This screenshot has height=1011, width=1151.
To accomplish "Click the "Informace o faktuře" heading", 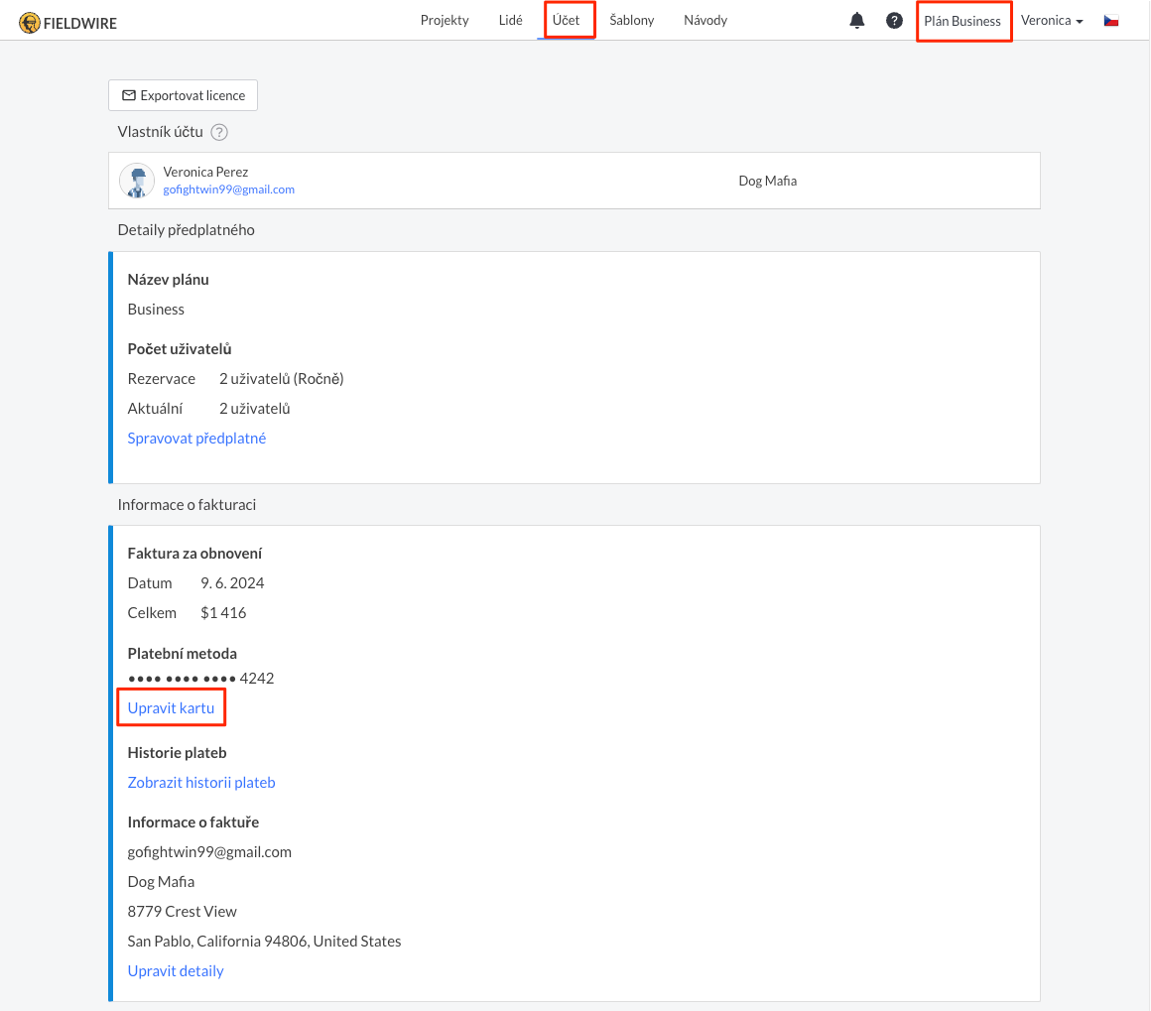I will 193,822.
